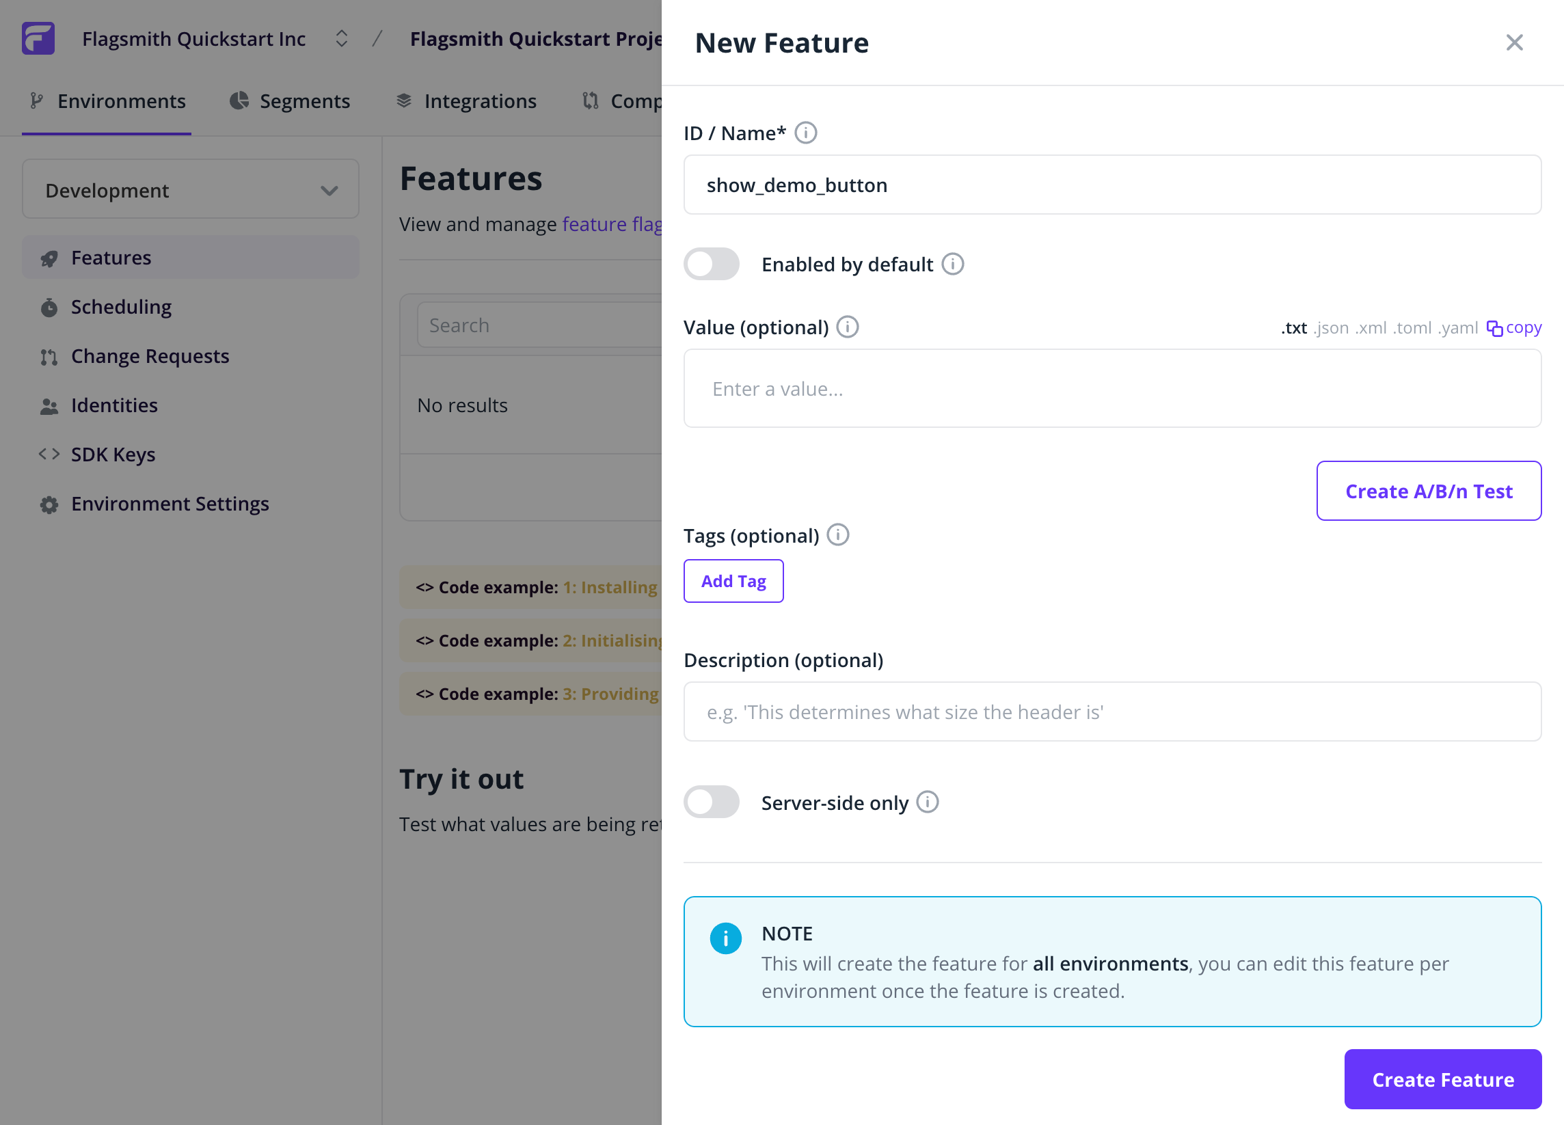Click info icon beside Enabled by default
The height and width of the screenshot is (1125, 1564).
(x=952, y=264)
